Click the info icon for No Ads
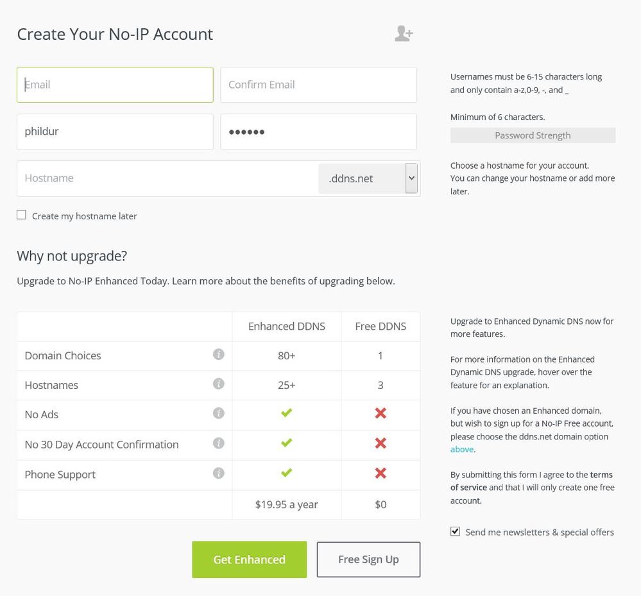 coord(219,413)
